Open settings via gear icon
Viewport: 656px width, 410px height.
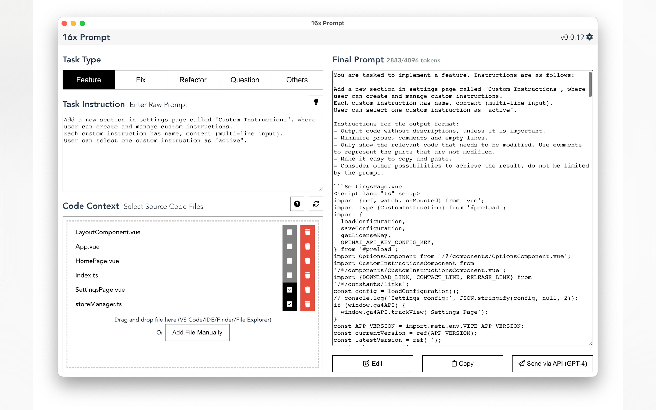point(589,37)
